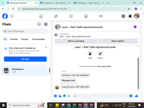Open the Facebook logo home link
144x108 pixels.
click(x=5, y=16)
